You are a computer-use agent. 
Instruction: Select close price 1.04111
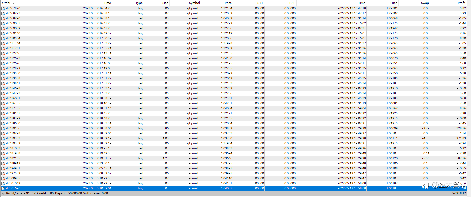coord(392,138)
